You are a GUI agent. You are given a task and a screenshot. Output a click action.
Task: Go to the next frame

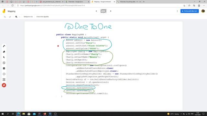point(111,11)
